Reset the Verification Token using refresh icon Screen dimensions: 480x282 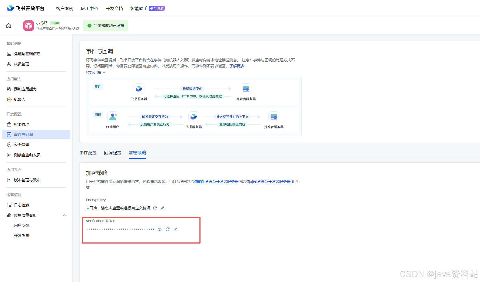[168, 229]
